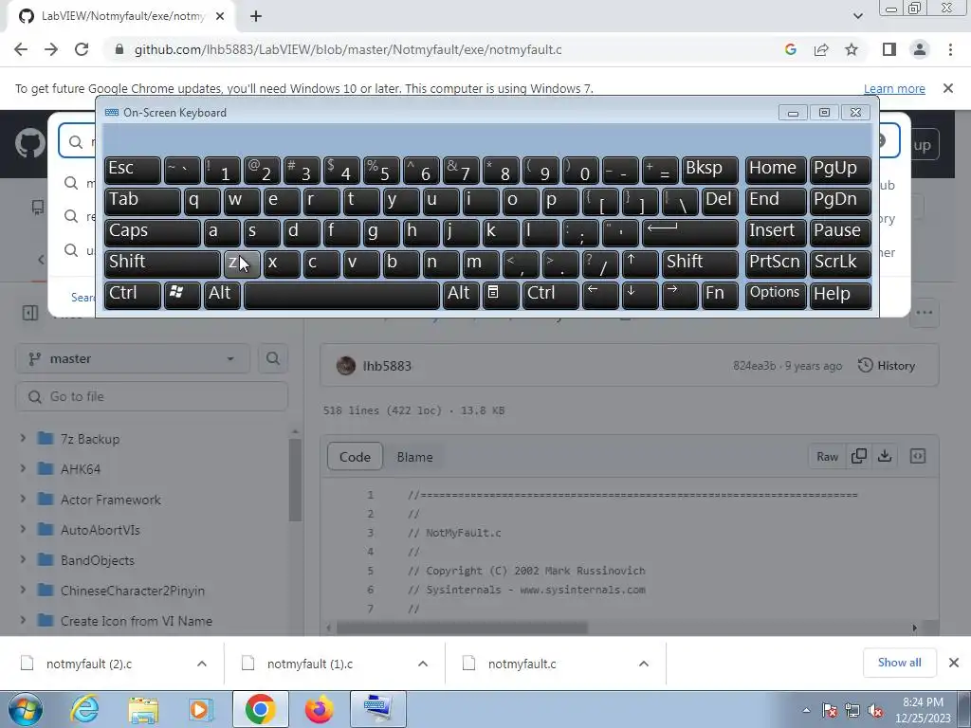Click the Bksp key on keyboard
971x728 pixels.
coord(709,171)
